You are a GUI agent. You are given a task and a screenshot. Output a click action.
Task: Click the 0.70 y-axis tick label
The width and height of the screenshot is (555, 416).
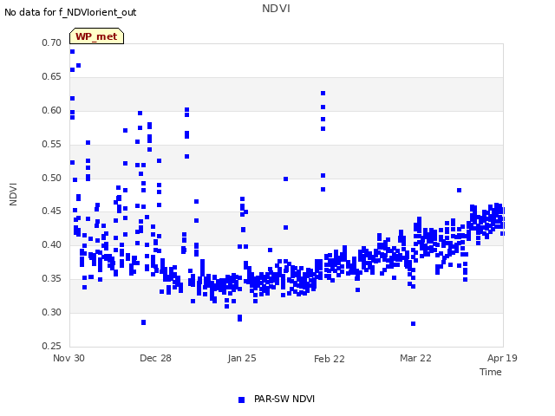coord(52,42)
